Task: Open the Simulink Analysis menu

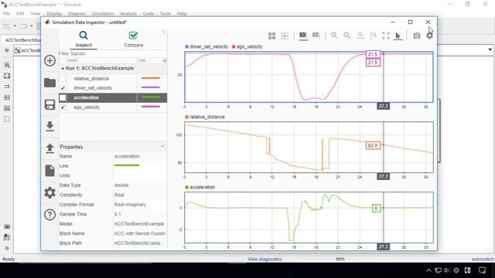Action: [x=128, y=14]
